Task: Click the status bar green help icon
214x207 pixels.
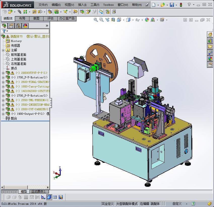Action: [x=193, y=203]
